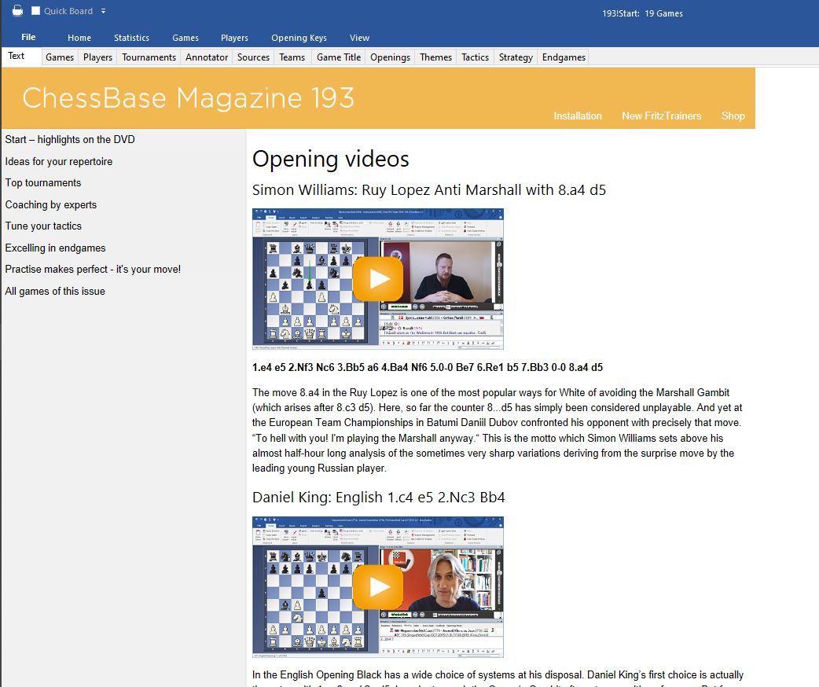Switch to the Tournaments tab

pos(149,57)
